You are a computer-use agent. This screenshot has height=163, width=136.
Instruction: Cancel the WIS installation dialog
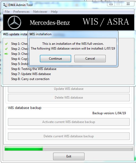[90, 59]
